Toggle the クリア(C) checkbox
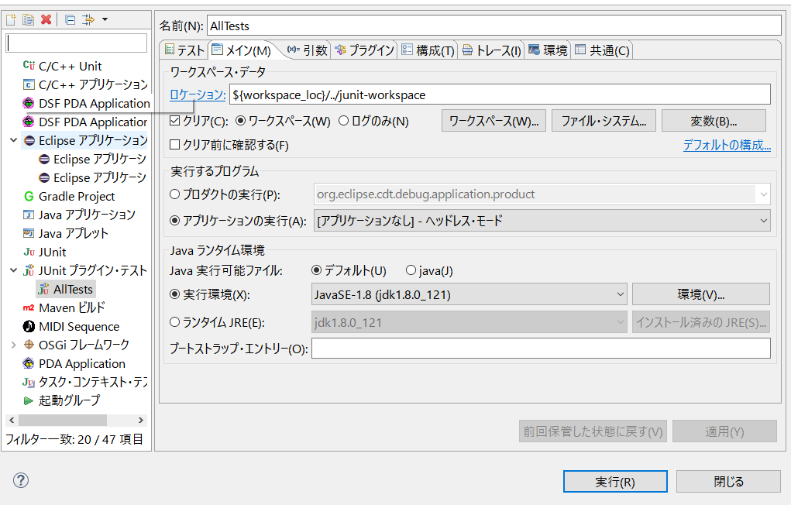The width and height of the screenshot is (791, 505). pos(175,121)
